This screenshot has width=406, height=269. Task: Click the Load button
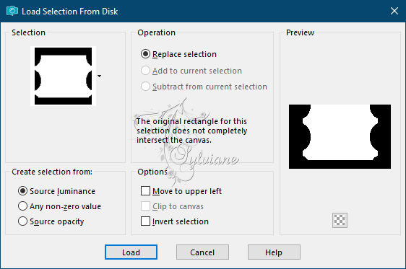click(131, 252)
